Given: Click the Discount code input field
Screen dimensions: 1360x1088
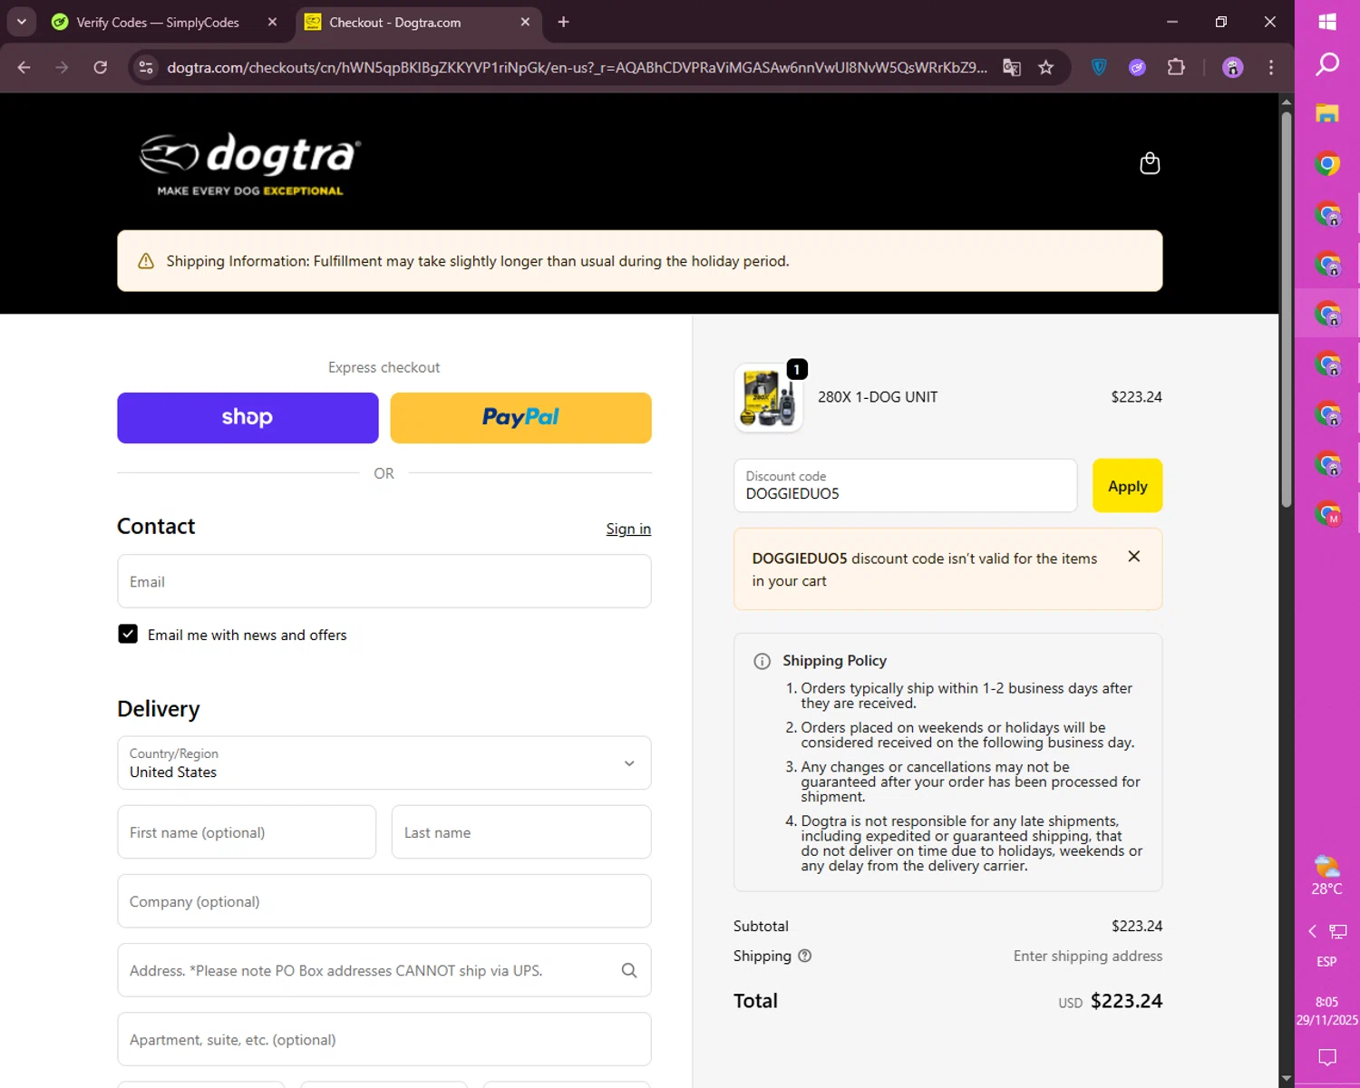Looking at the screenshot, I should pos(905,486).
